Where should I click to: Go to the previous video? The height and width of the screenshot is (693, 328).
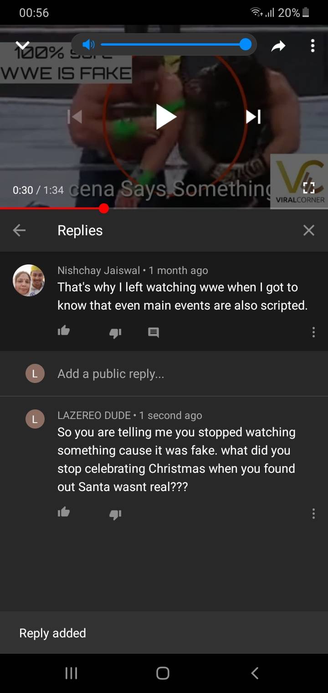[75, 117]
